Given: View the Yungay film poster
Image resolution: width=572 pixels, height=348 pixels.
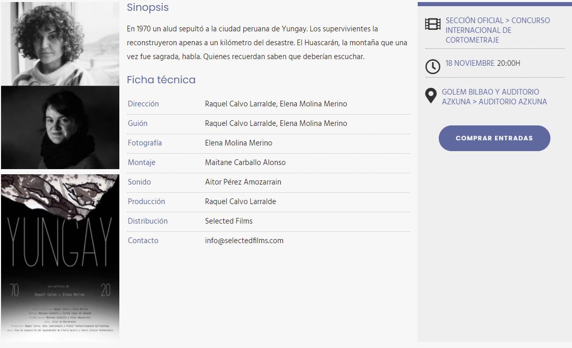Looking at the screenshot, I should [60, 257].
